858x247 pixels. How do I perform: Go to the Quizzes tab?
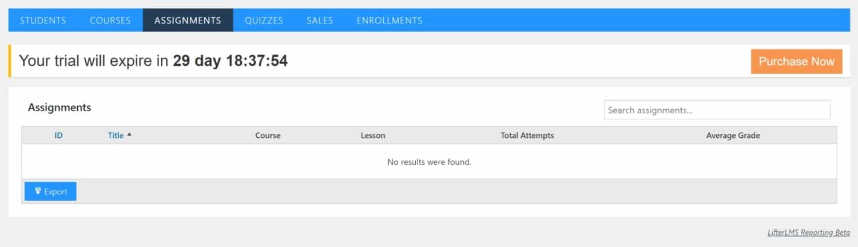[264, 20]
